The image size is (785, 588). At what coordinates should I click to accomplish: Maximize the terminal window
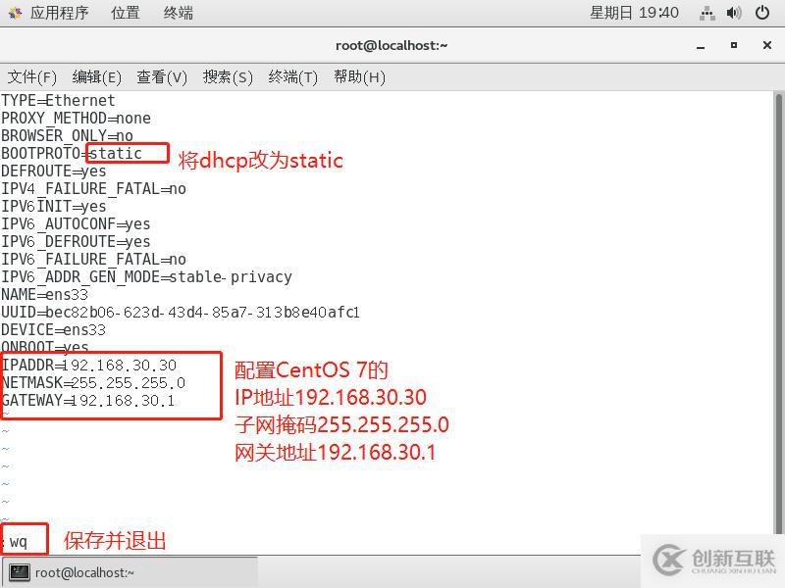[x=733, y=45]
